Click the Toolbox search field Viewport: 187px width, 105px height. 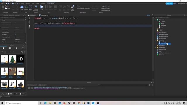click(15, 52)
